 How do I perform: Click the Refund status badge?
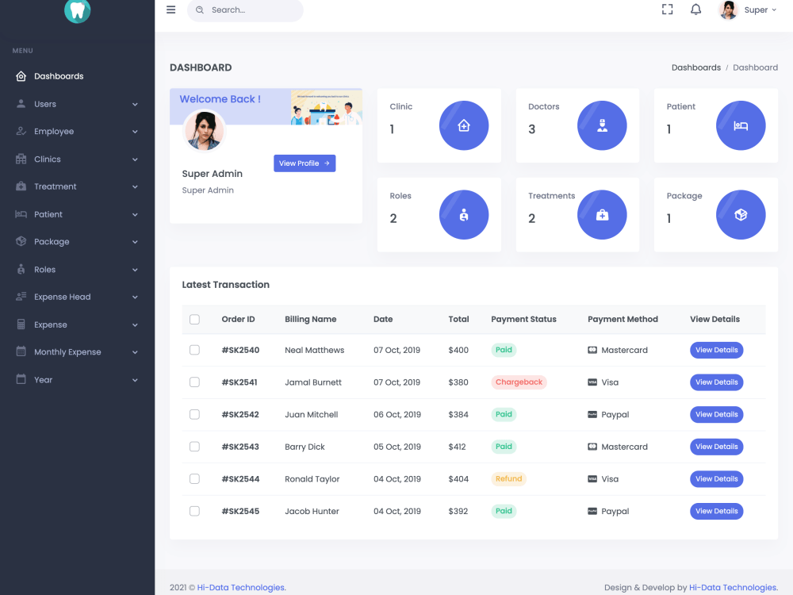508,478
